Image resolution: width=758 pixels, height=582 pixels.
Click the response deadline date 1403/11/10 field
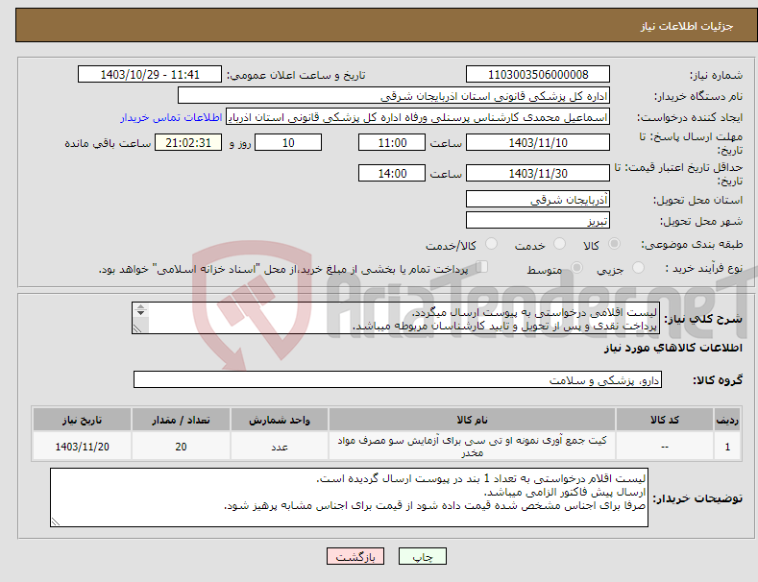click(538, 142)
